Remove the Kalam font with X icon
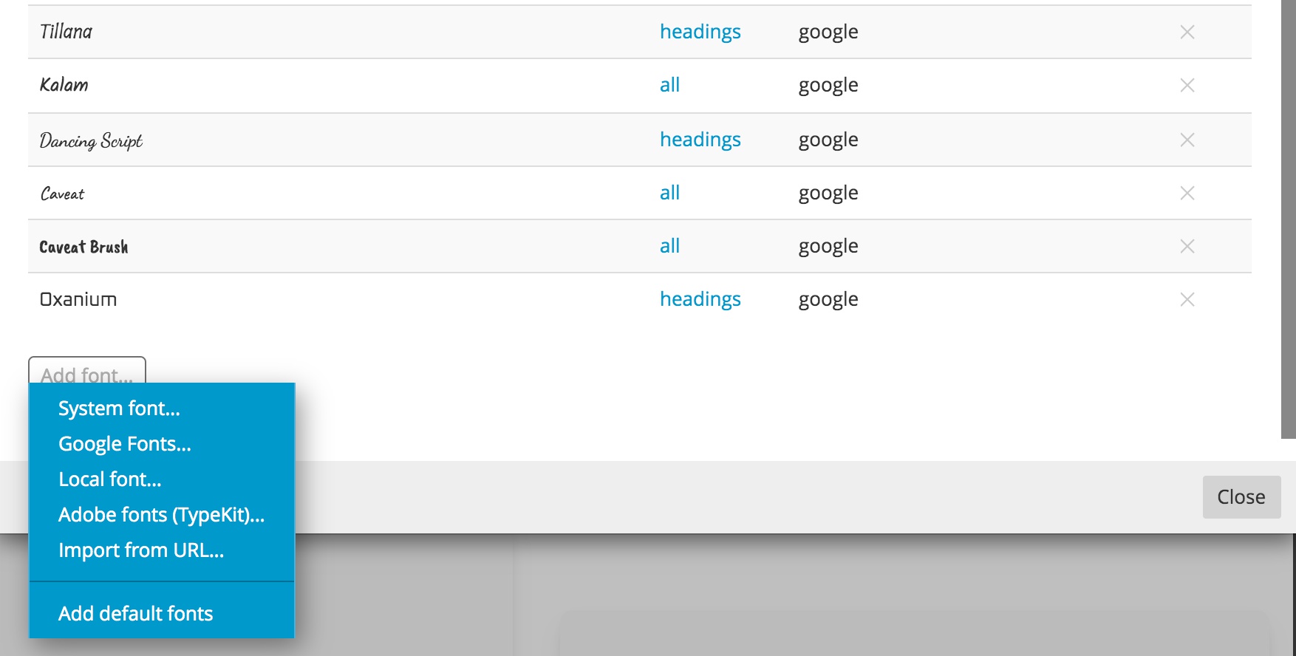Screen dimensions: 1296x656 point(1187,85)
